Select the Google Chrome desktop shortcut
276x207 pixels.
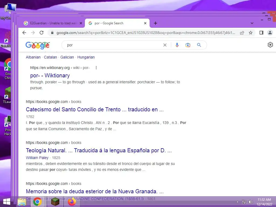tap(7, 69)
